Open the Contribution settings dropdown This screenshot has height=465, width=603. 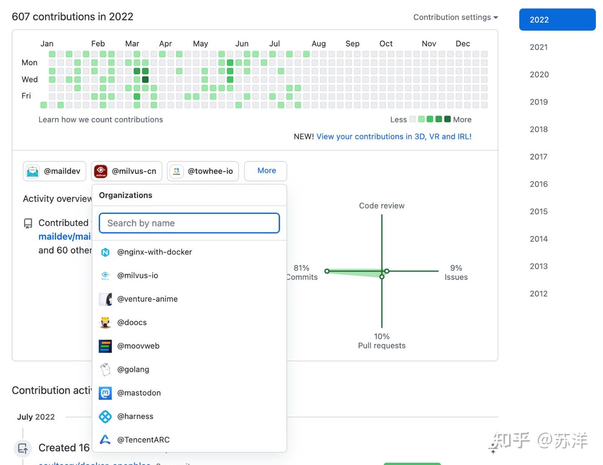tap(456, 17)
